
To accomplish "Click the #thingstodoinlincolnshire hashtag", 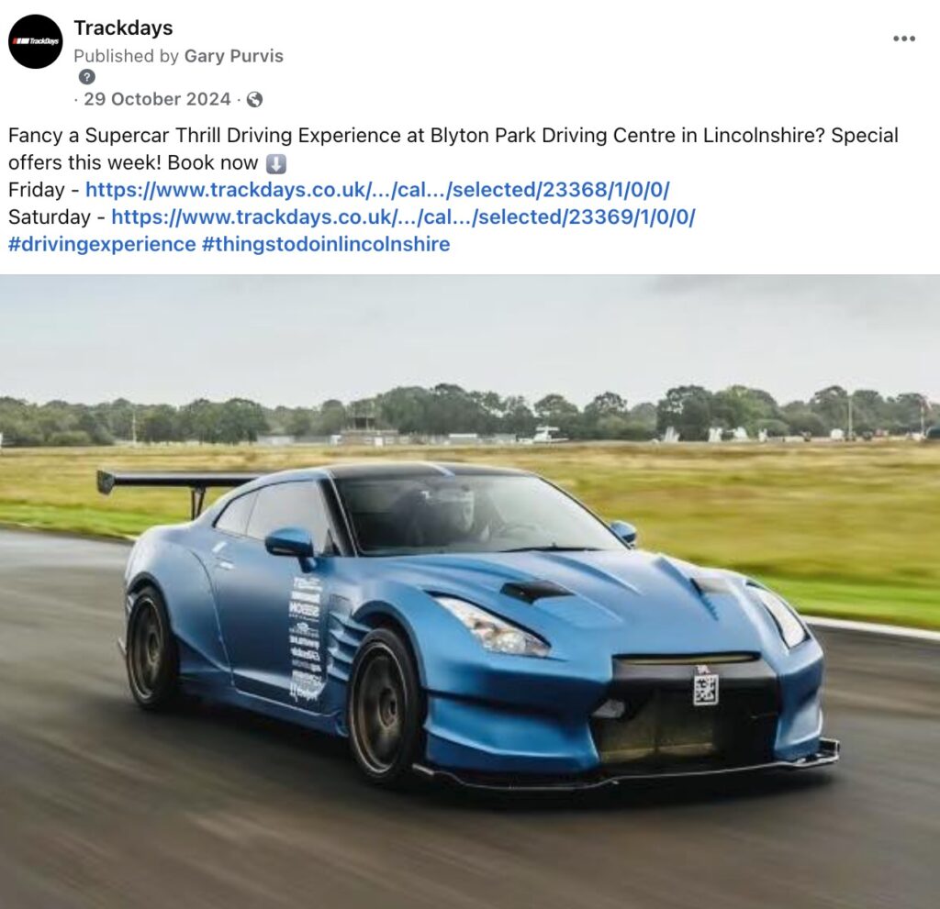I will pyautogui.click(x=326, y=244).
